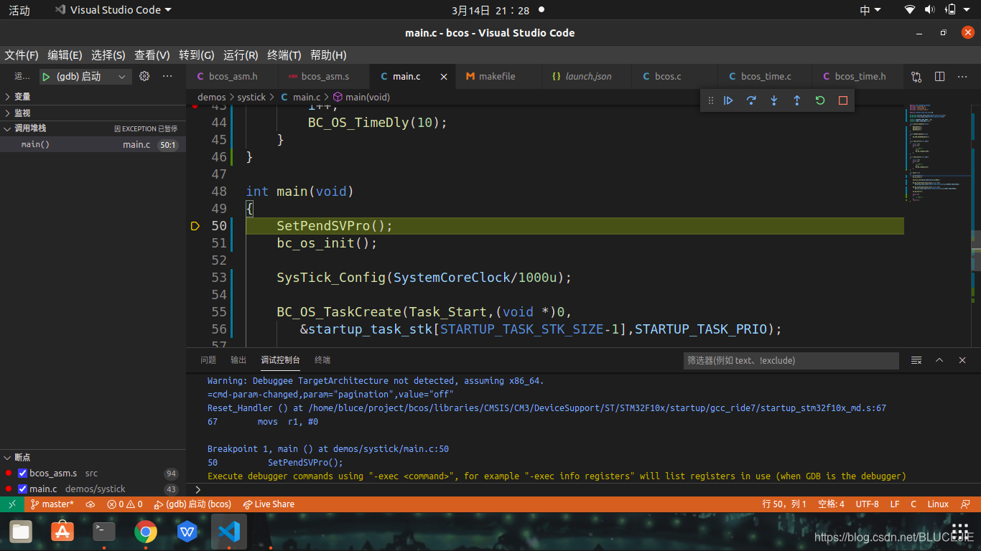The height and width of the screenshot is (551, 981).
Task: Grab the debug toolbar drag handle
Action: (711, 100)
